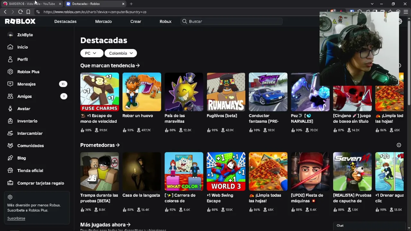This screenshot has width=411, height=231.
Task: Open a new browser tab
Action: [131, 4]
